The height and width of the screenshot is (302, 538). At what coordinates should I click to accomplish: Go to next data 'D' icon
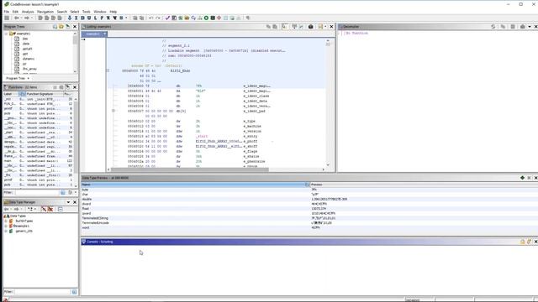pos(82,18)
